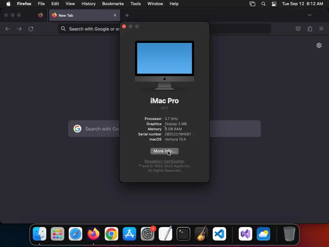Click the Display 3 MB graphics value
This screenshot has height=247, width=329.
(176, 124)
